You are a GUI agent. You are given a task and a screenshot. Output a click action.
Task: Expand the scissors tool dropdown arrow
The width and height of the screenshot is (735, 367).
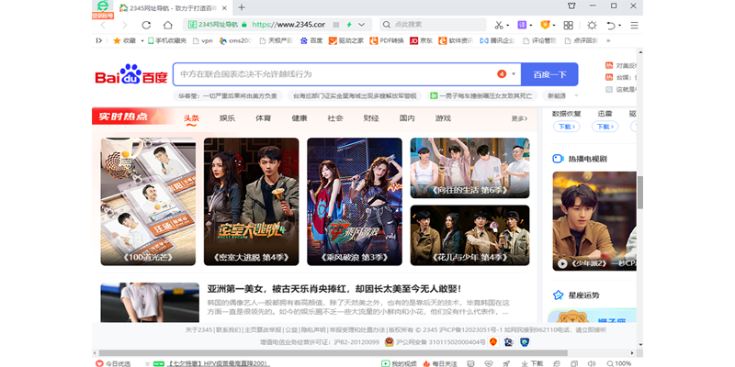point(507,26)
